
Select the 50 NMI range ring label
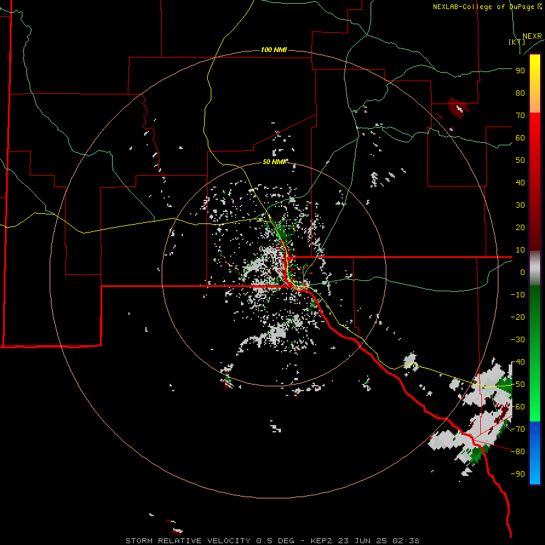click(274, 162)
